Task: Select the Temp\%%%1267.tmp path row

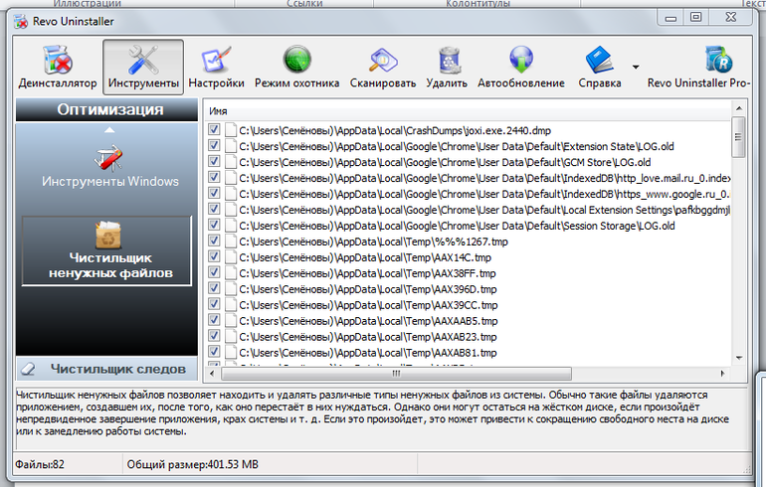Action: pos(373,242)
